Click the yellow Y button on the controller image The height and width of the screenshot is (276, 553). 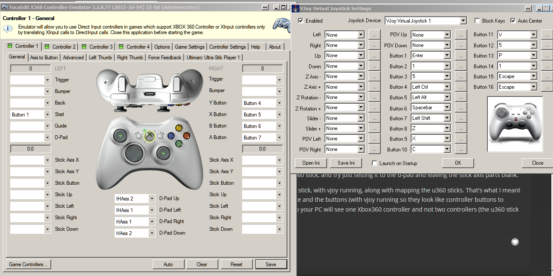[179, 128]
